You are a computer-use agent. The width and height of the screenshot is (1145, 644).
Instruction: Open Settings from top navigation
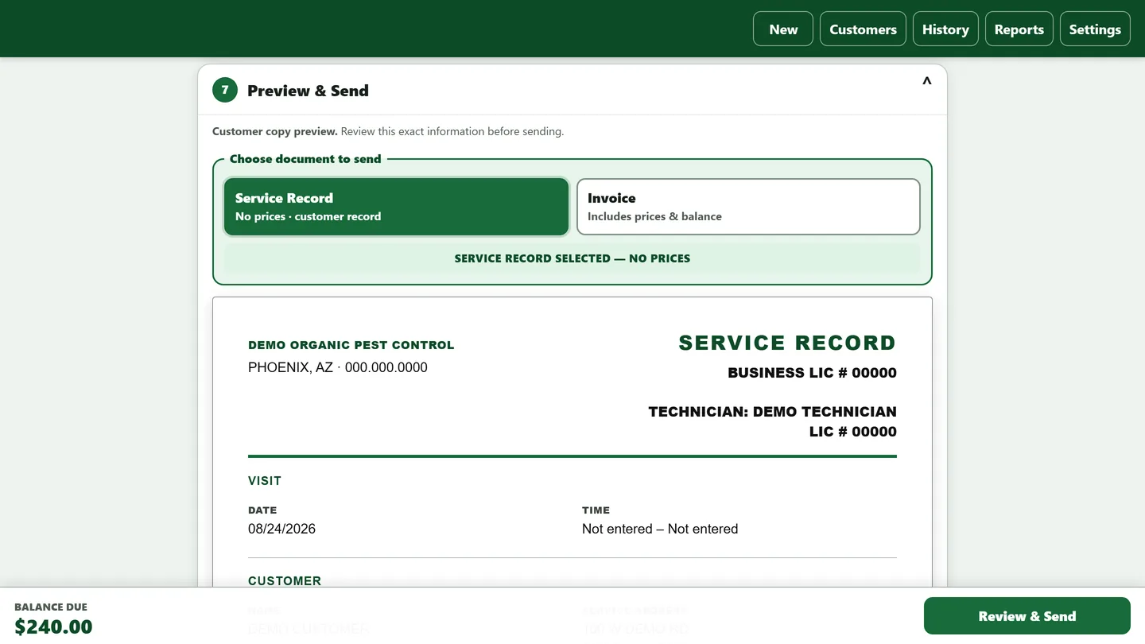pyautogui.click(x=1095, y=29)
